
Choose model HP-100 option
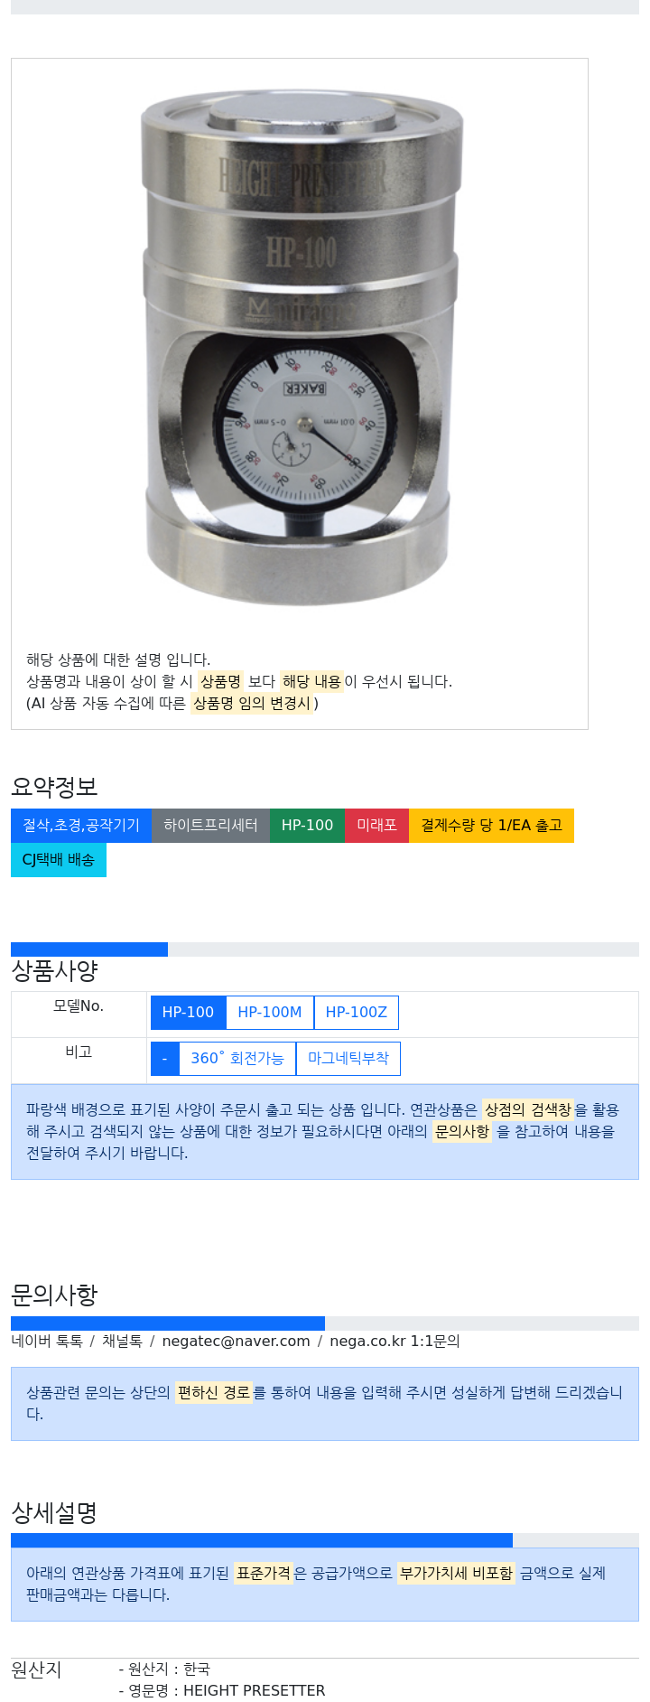coord(188,1013)
